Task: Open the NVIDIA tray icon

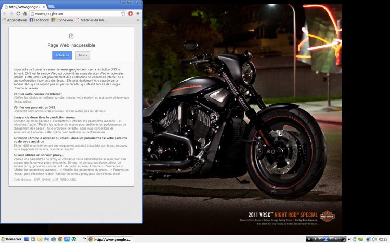Action: coord(360,239)
